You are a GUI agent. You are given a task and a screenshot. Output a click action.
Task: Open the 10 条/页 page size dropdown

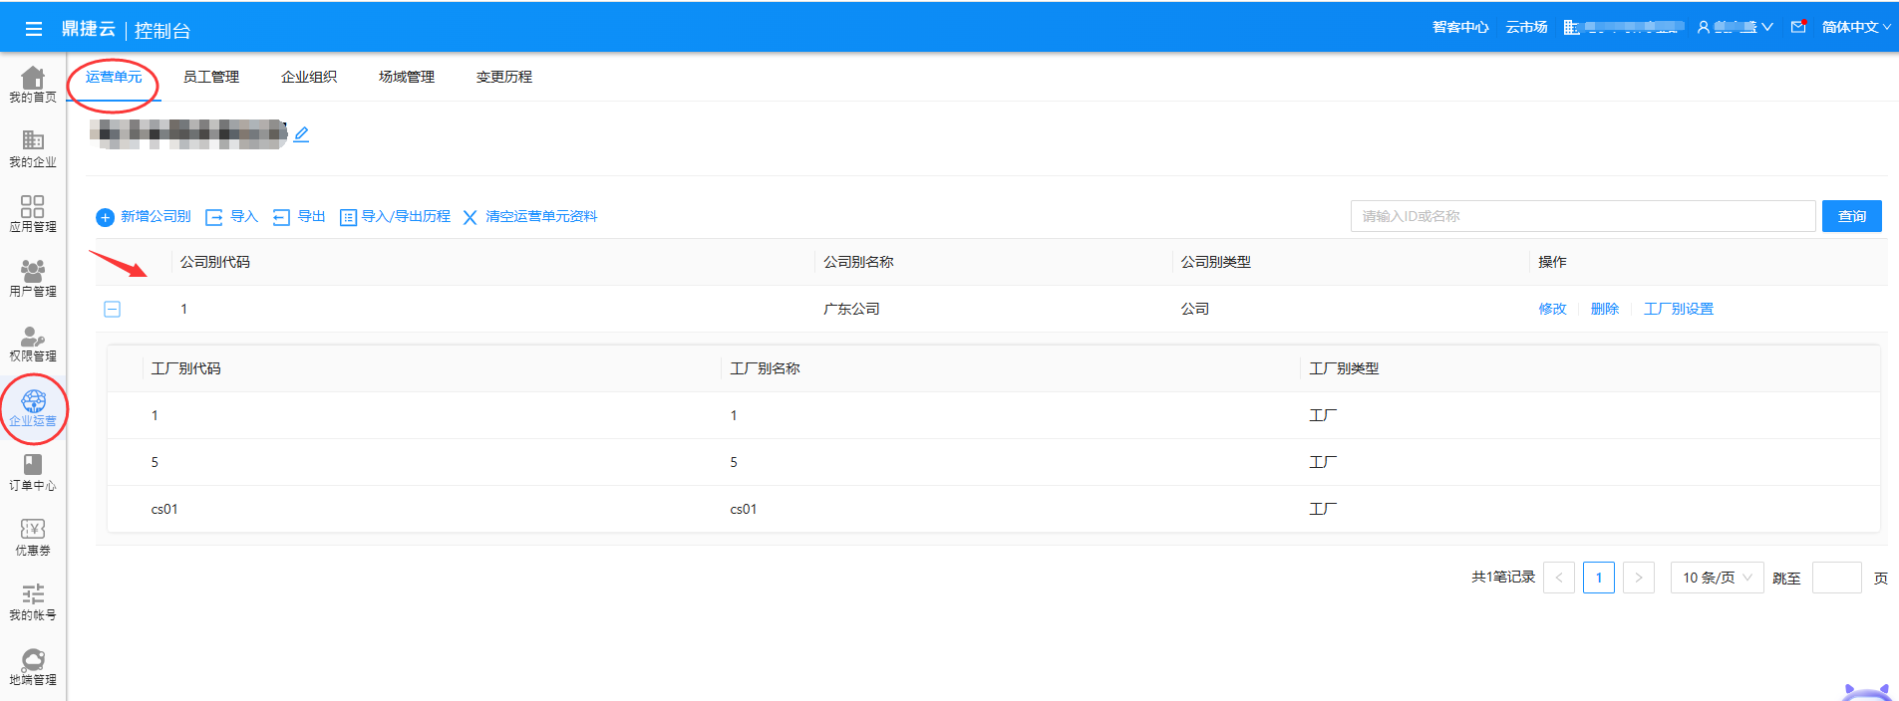1717,578
